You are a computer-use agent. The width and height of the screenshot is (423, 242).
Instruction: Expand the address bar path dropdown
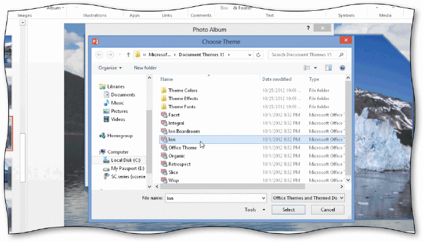pyautogui.click(x=249, y=55)
